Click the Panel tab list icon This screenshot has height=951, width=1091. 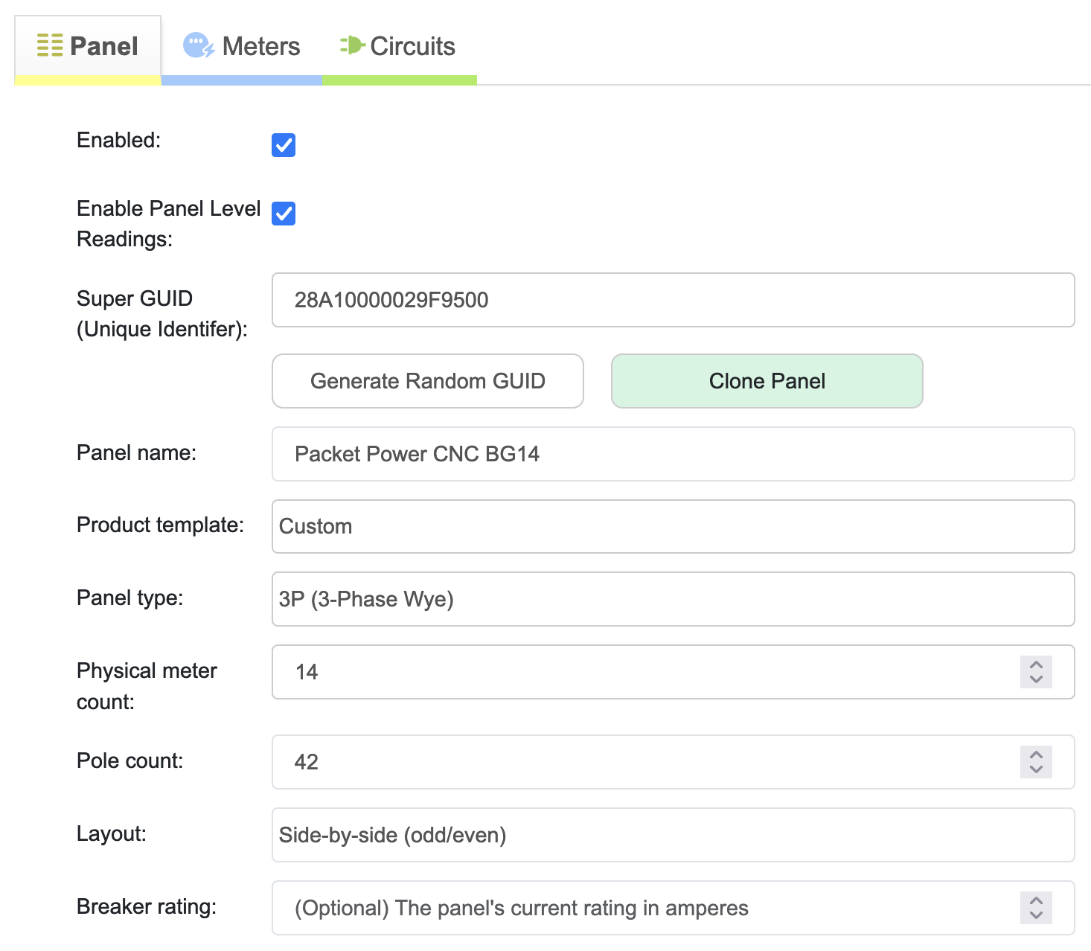point(50,45)
